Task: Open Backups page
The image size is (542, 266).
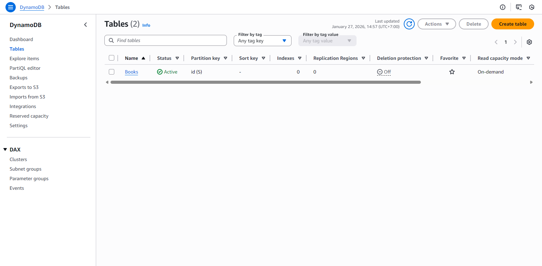Action: [18, 78]
